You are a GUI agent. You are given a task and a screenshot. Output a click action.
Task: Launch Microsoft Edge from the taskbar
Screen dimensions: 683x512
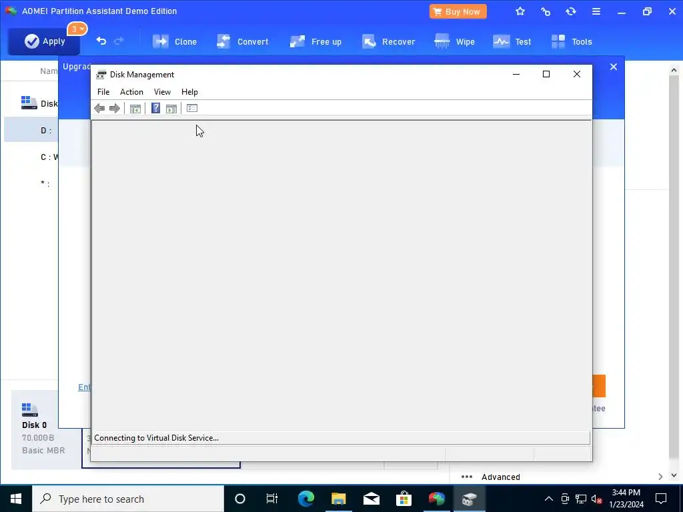coord(305,499)
